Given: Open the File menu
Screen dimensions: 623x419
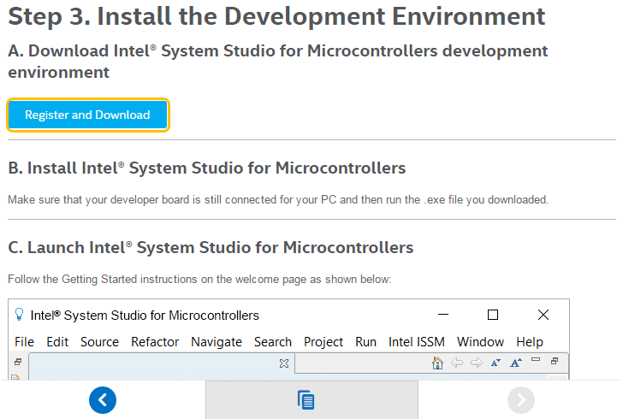Looking at the screenshot, I should click(x=24, y=342).
